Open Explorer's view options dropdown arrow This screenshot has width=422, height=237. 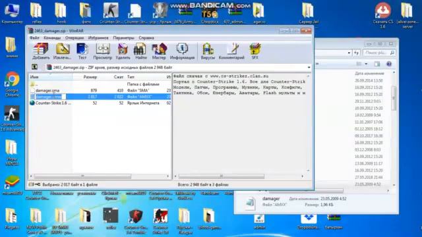tap(366, 64)
